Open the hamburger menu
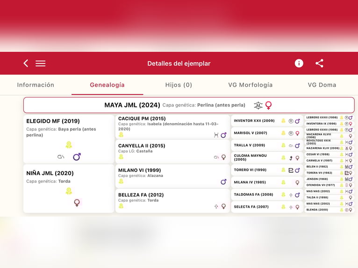Viewport: 358px width, 268px height. 41,63
